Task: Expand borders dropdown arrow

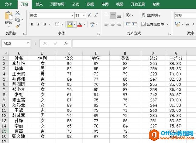Action: [62, 24]
